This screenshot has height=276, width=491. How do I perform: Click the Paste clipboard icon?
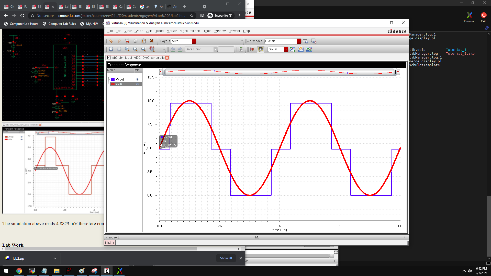(x=143, y=41)
